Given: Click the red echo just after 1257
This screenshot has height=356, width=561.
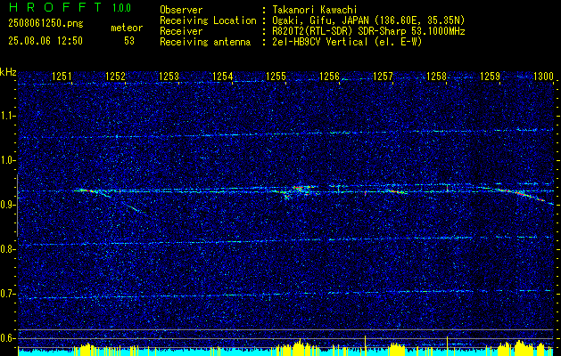Looking at the screenshot, I should click(x=395, y=191).
